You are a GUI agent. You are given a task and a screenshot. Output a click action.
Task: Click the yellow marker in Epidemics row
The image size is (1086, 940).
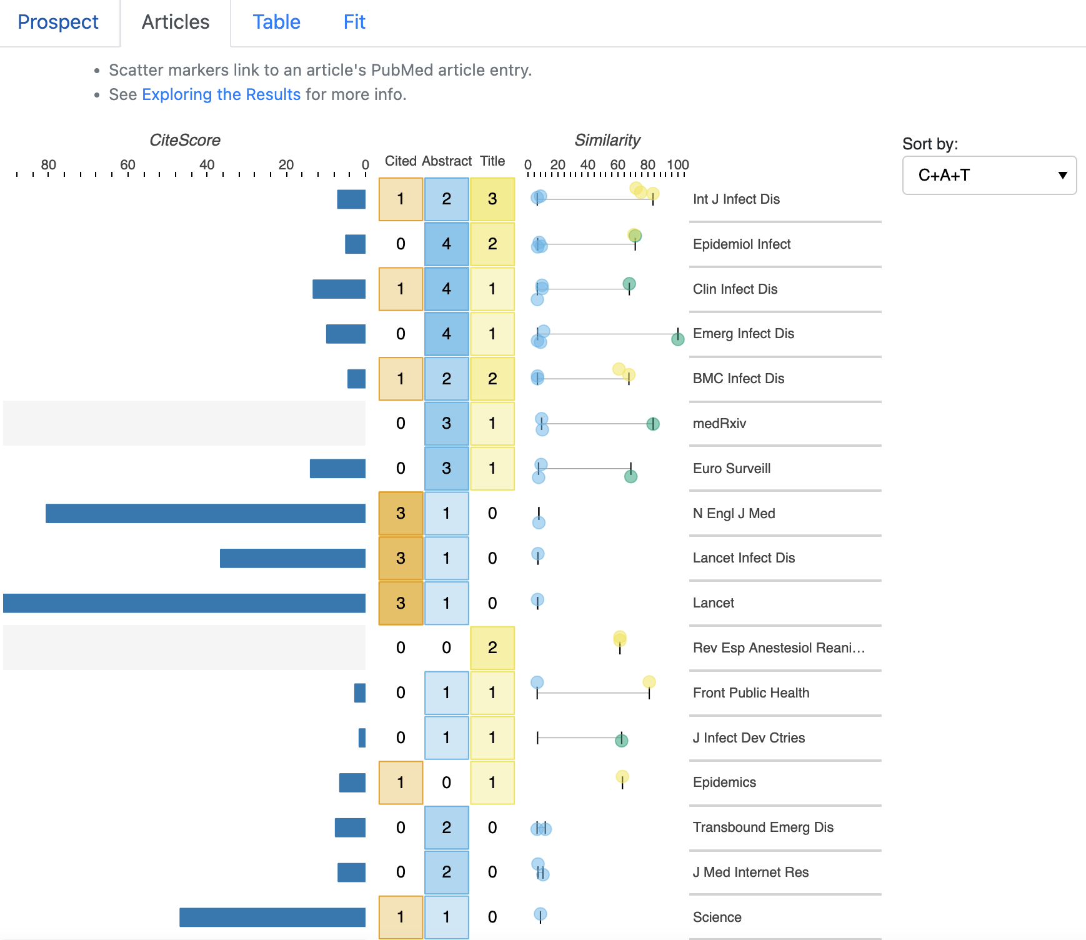pos(622,777)
